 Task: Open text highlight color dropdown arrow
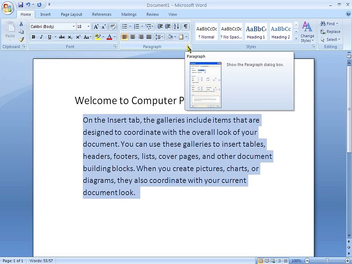tap(103, 37)
